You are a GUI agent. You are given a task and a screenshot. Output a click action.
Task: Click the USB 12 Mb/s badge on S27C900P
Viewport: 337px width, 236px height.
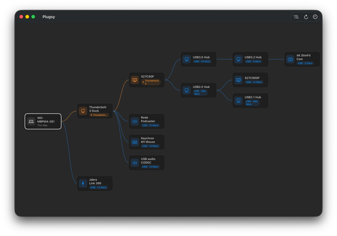(x=254, y=82)
